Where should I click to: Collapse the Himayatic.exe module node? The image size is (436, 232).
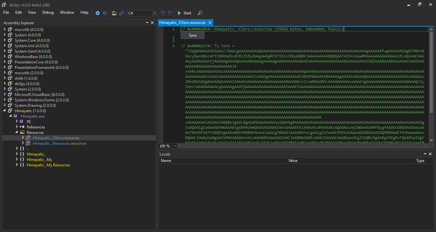(x=10, y=116)
